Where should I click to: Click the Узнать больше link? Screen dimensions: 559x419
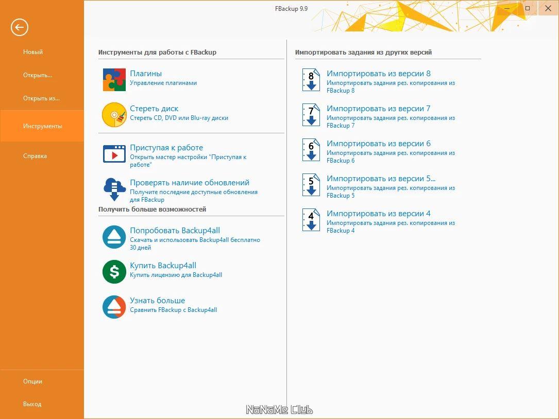pos(157,301)
